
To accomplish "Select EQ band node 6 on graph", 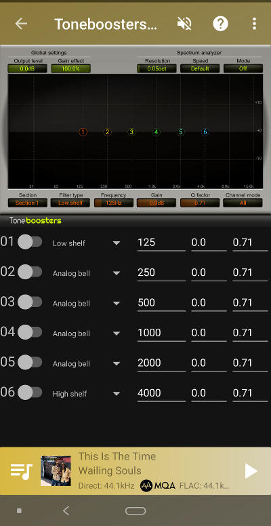I will point(205,132).
